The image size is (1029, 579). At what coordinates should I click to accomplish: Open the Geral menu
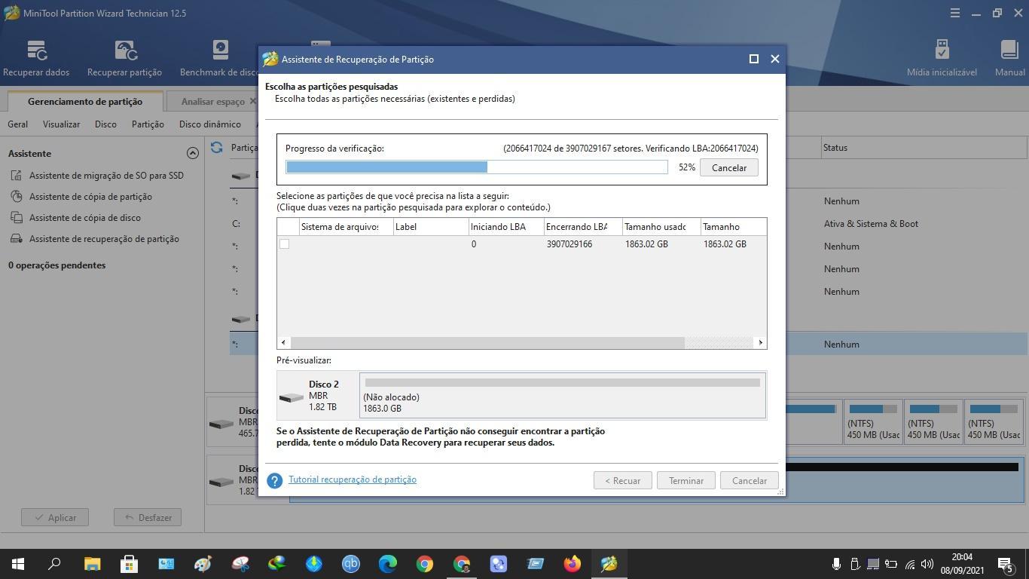[17, 124]
